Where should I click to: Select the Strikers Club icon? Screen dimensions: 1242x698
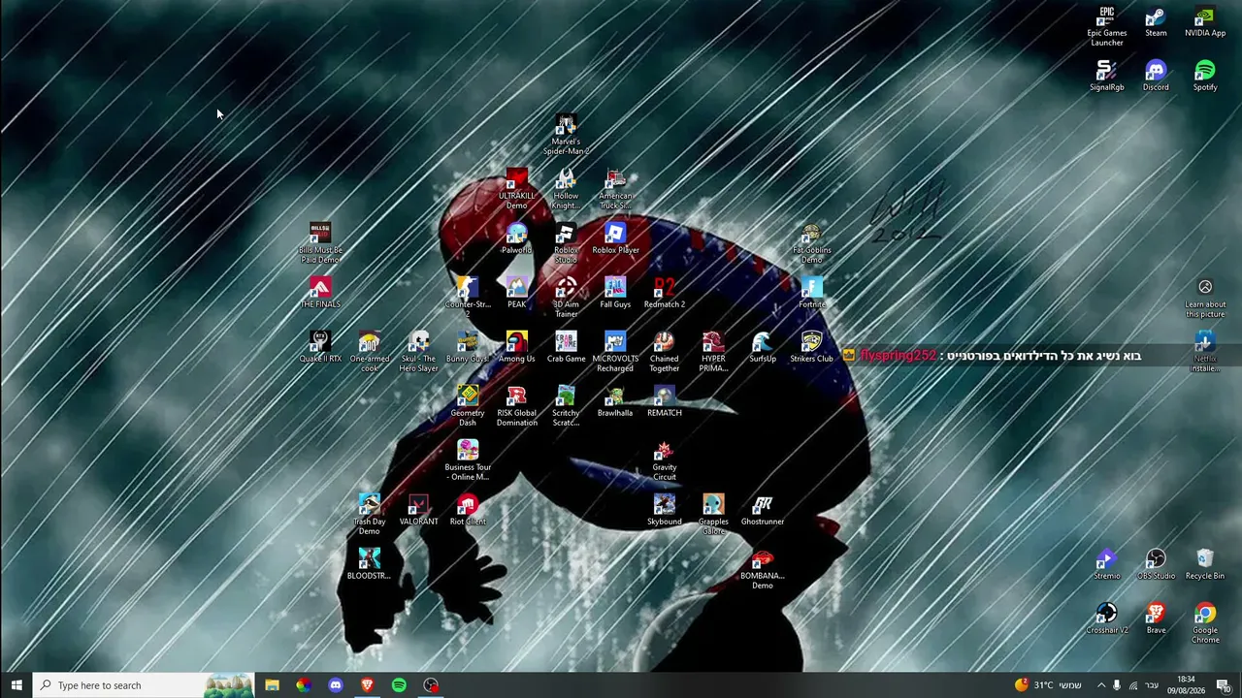[811, 348]
